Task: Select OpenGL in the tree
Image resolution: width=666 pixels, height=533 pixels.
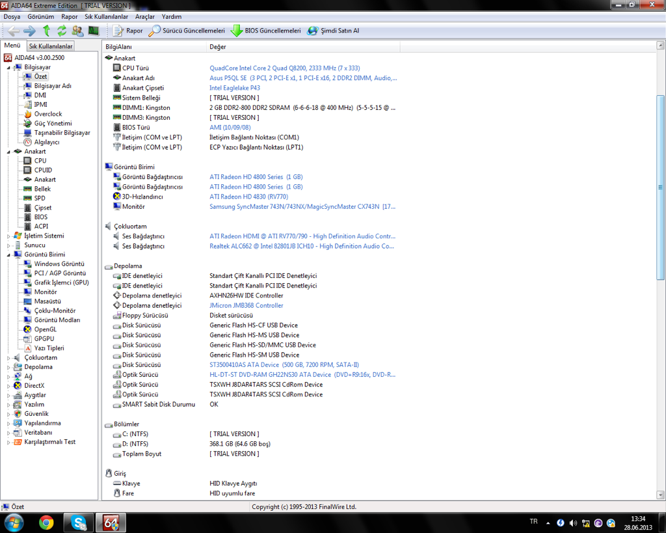Action: [46, 329]
